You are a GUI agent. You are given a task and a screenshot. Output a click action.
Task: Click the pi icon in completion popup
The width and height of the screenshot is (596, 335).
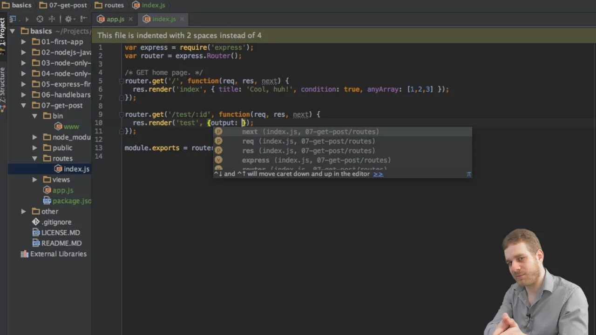[469, 174]
